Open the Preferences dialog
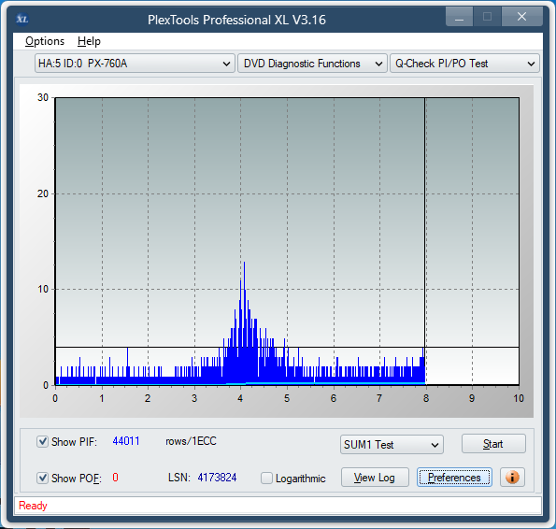The height and width of the screenshot is (529, 556). pos(454,478)
